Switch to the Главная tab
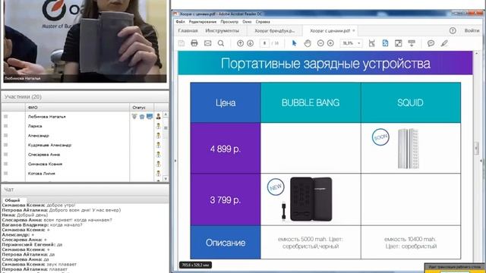The width and height of the screenshot is (486, 273). pyautogui.click(x=188, y=30)
